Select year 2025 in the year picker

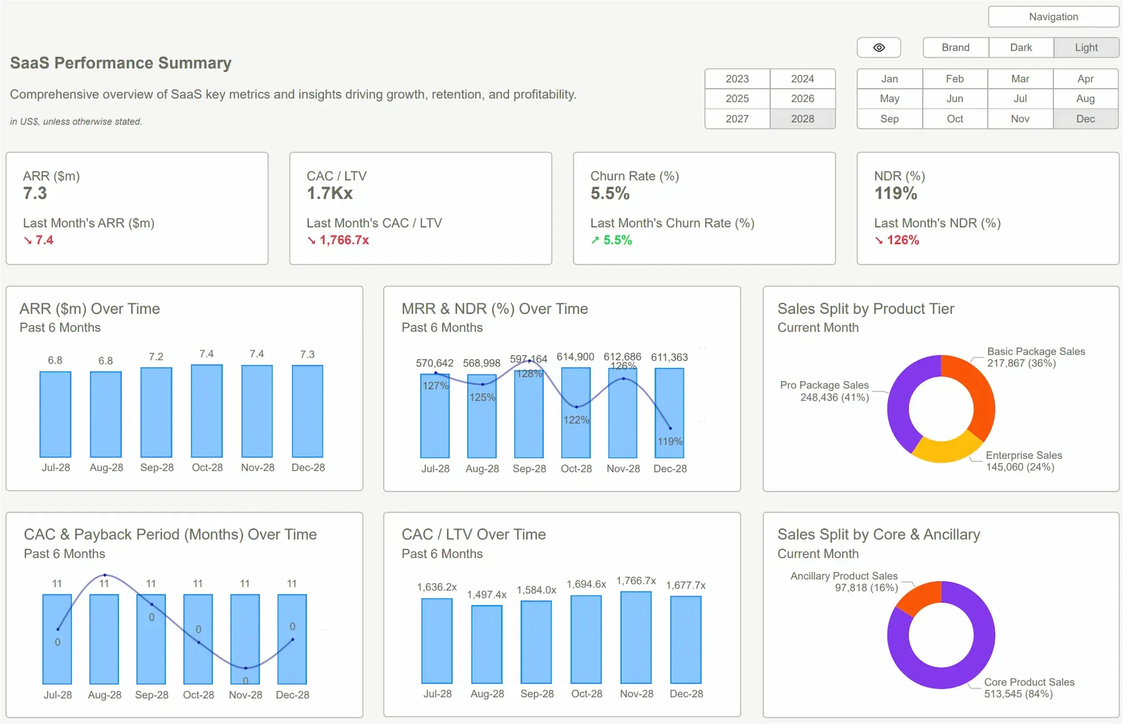(x=737, y=99)
